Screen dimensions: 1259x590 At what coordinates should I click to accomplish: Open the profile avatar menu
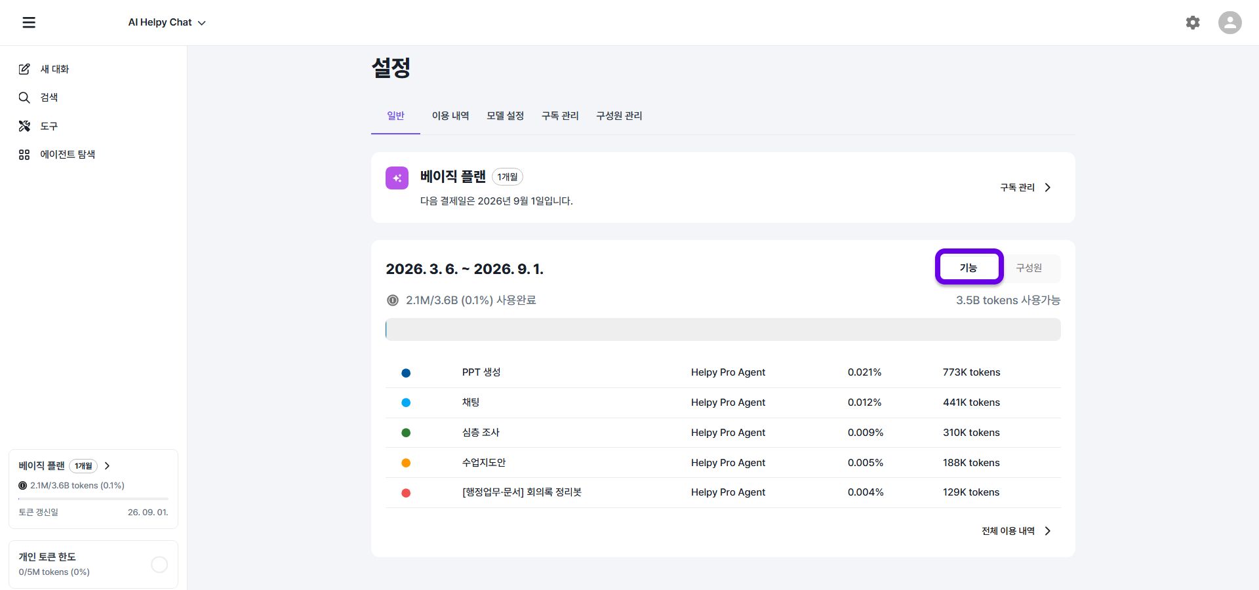point(1230,22)
